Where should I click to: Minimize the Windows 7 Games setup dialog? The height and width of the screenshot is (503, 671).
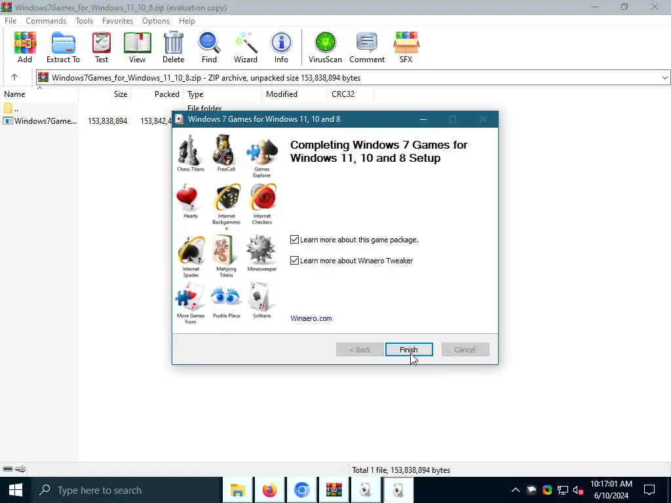pos(423,119)
